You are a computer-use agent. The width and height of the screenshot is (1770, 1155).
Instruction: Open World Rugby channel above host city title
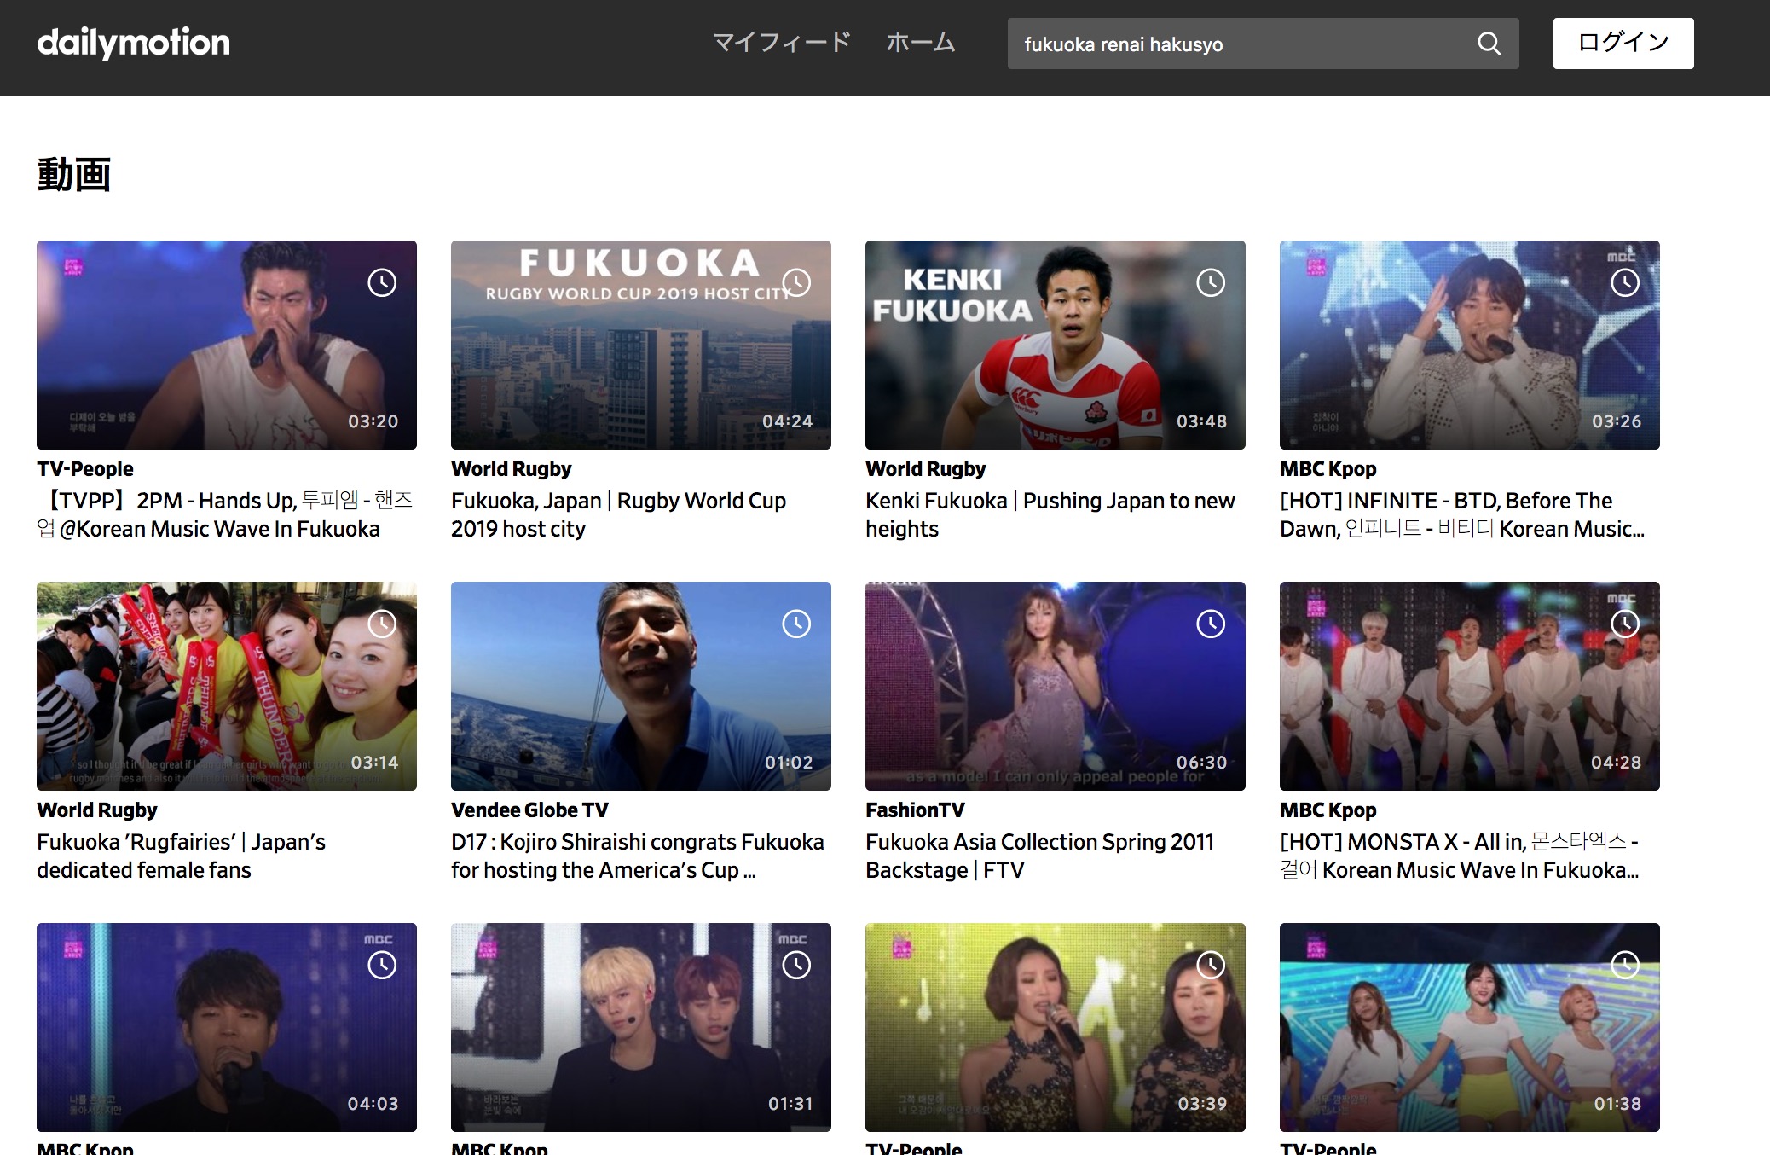coord(512,469)
